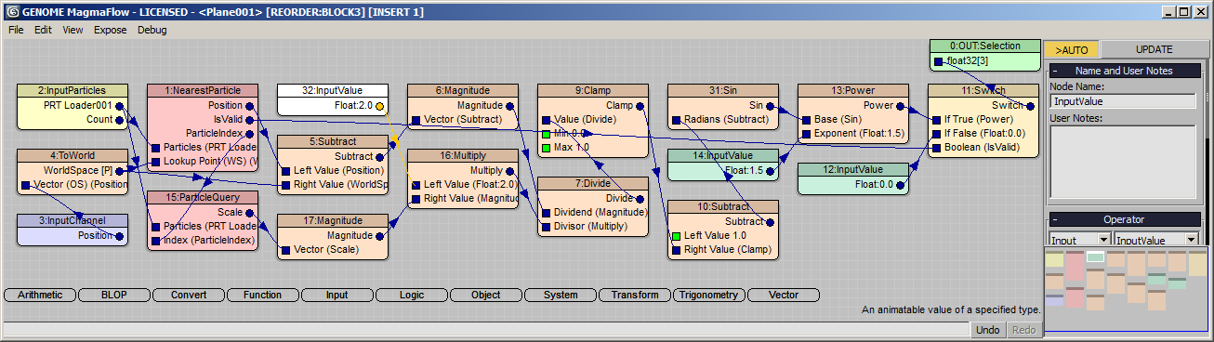
Task: Click the Count output socket on InputParticles
Action: click(x=119, y=120)
